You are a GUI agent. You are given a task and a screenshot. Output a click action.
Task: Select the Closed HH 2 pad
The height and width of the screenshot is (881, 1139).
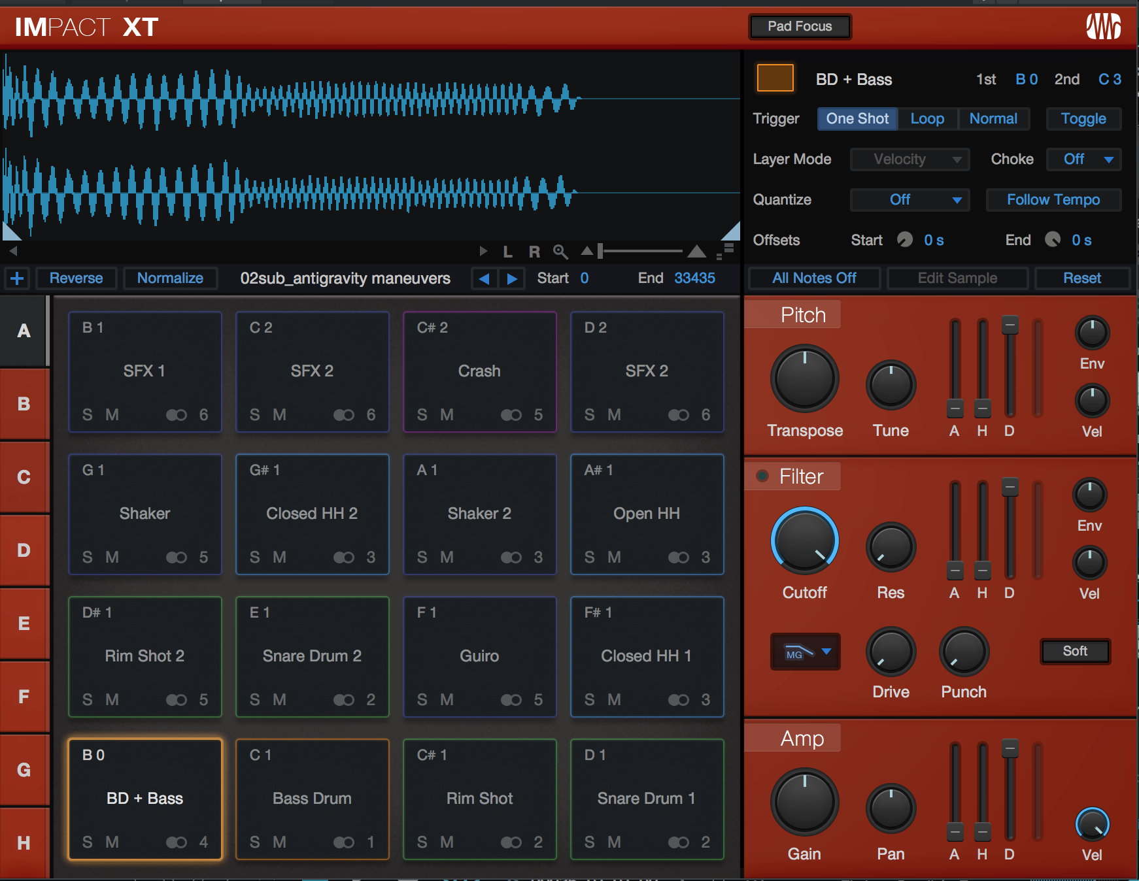(313, 514)
